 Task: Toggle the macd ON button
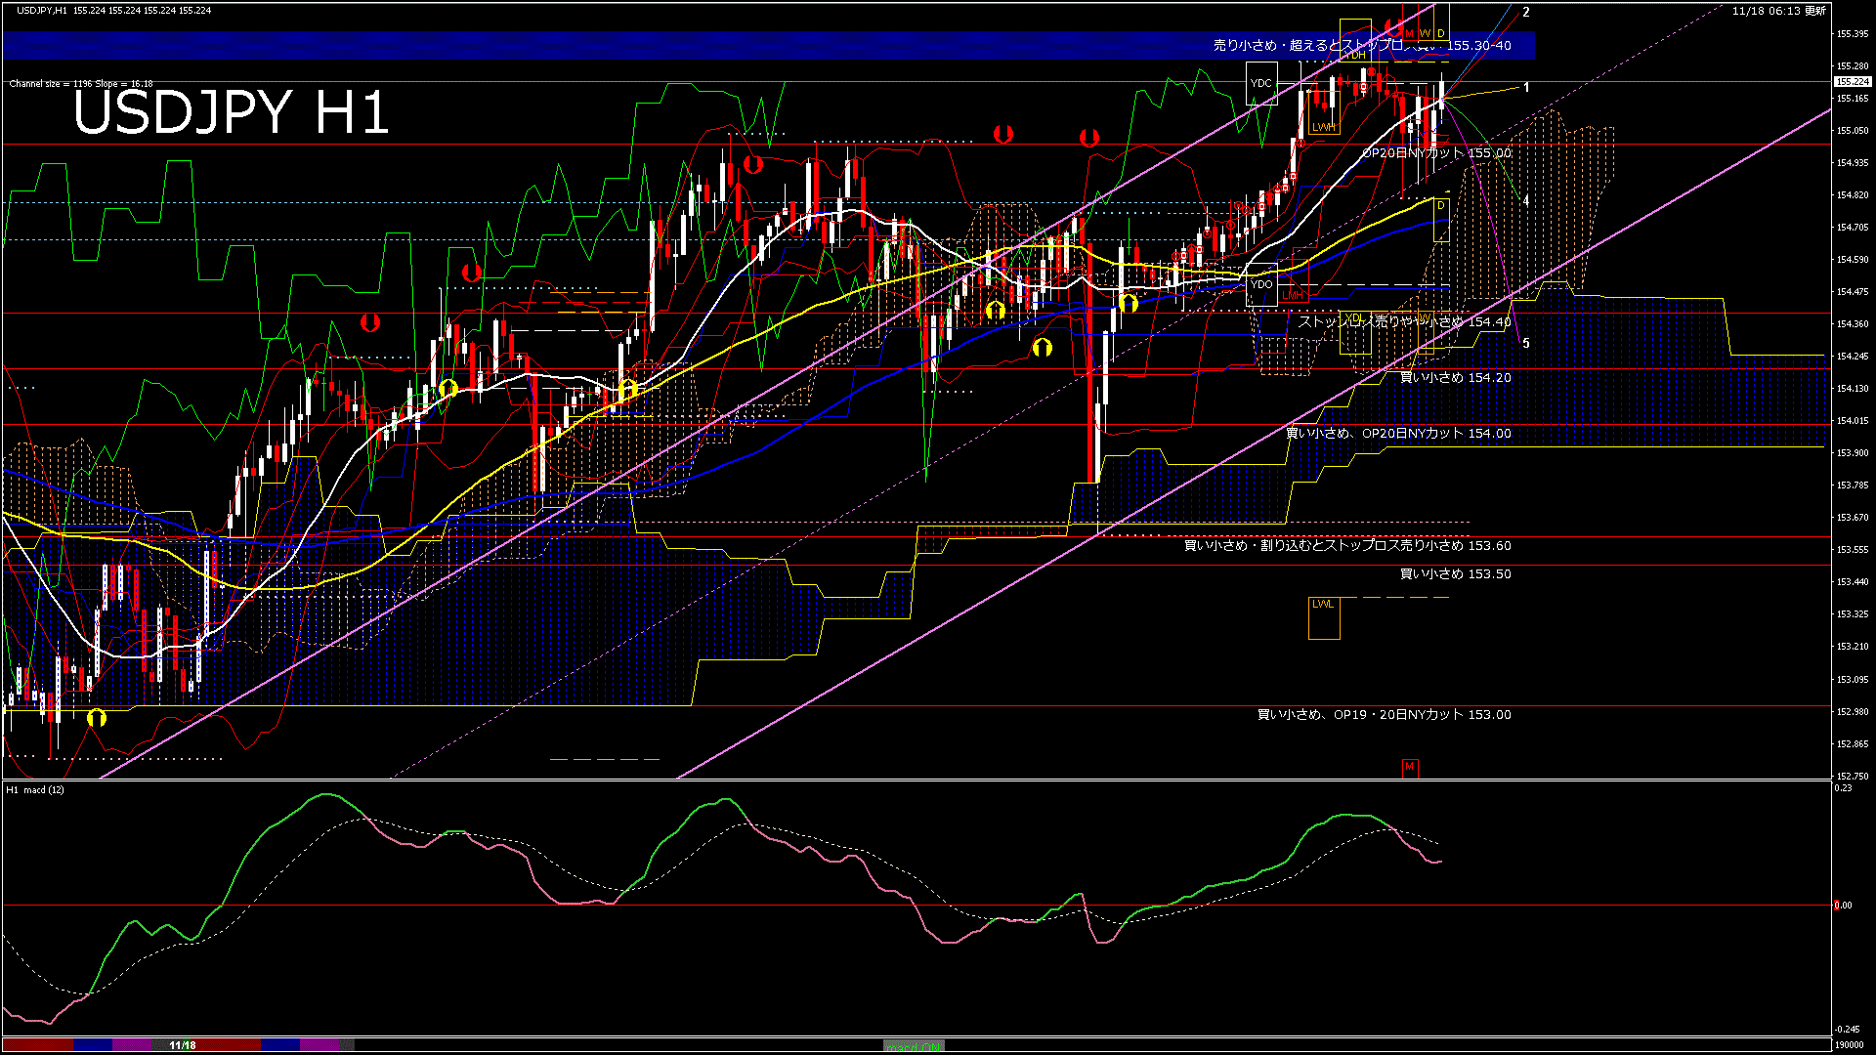[914, 1045]
